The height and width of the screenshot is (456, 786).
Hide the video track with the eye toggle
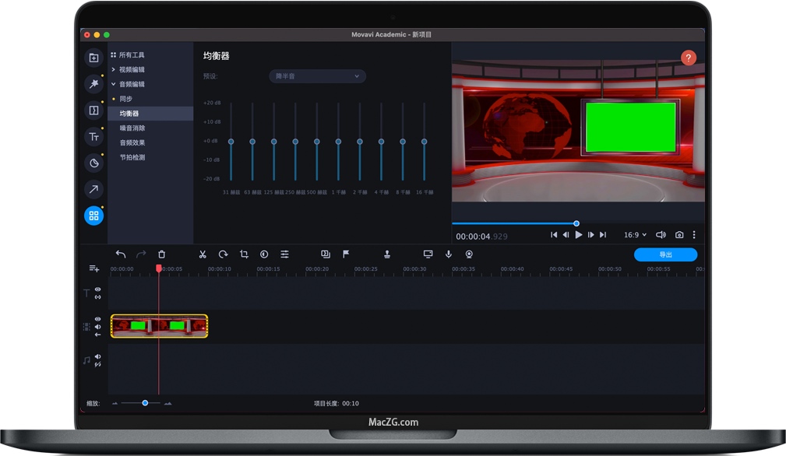coord(97,317)
